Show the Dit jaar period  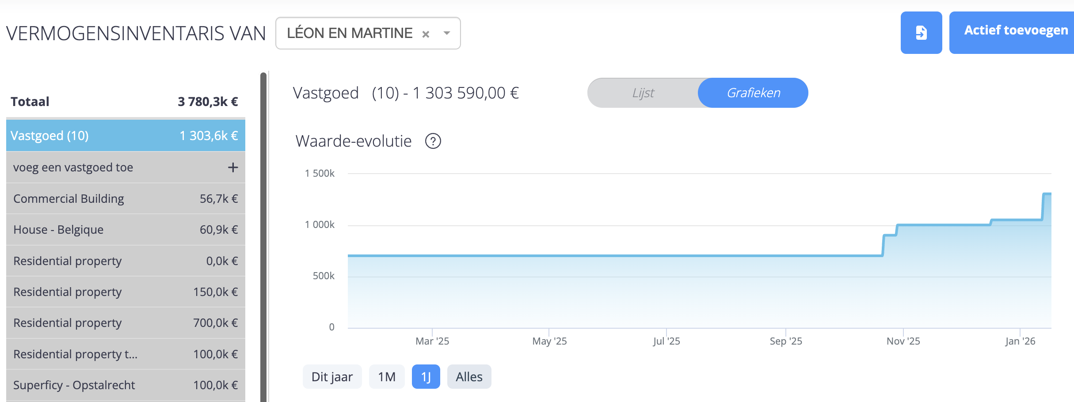[332, 377]
